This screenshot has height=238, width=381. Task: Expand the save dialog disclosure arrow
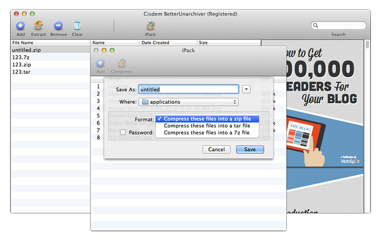[x=246, y=89]
